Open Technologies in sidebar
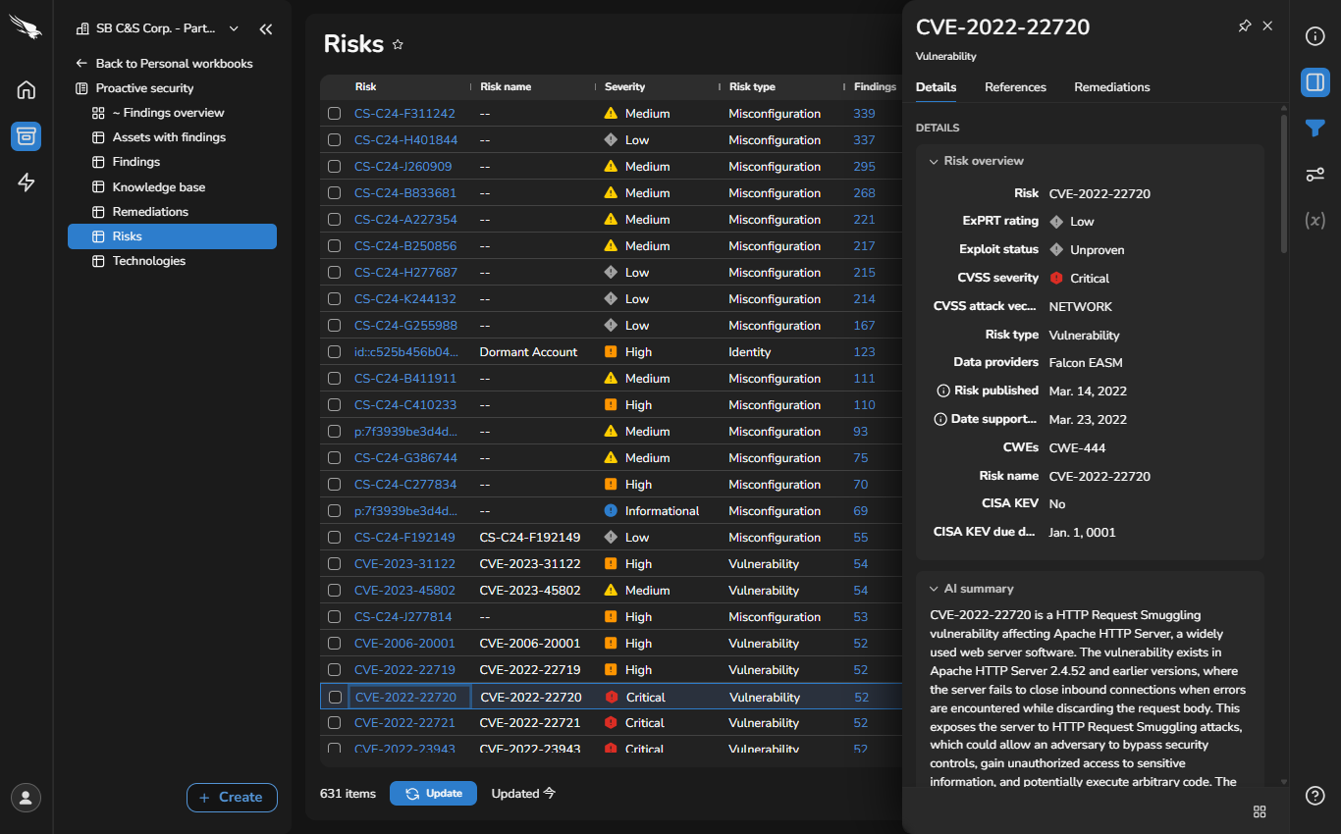1341x834 pixels. (x=172, y=261)
